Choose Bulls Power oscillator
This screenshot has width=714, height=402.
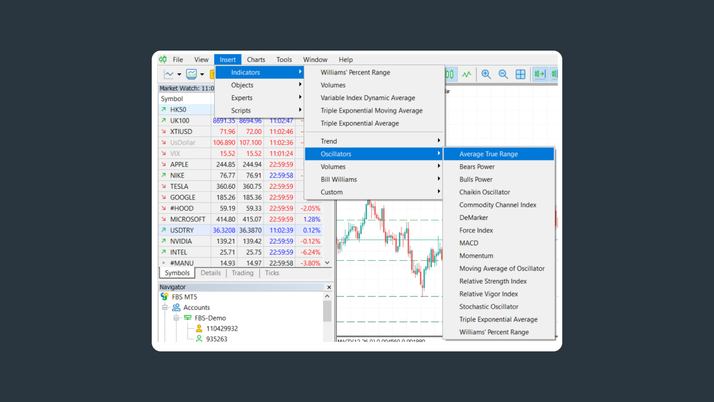(x=499, y=179)
